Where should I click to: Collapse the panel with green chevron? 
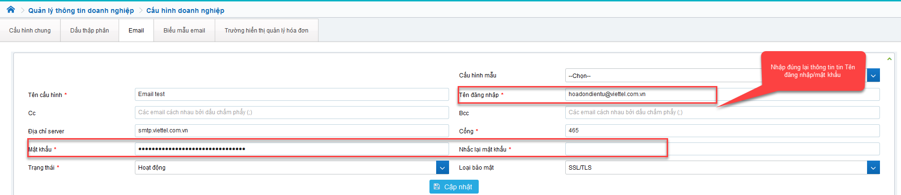point(889,59)
